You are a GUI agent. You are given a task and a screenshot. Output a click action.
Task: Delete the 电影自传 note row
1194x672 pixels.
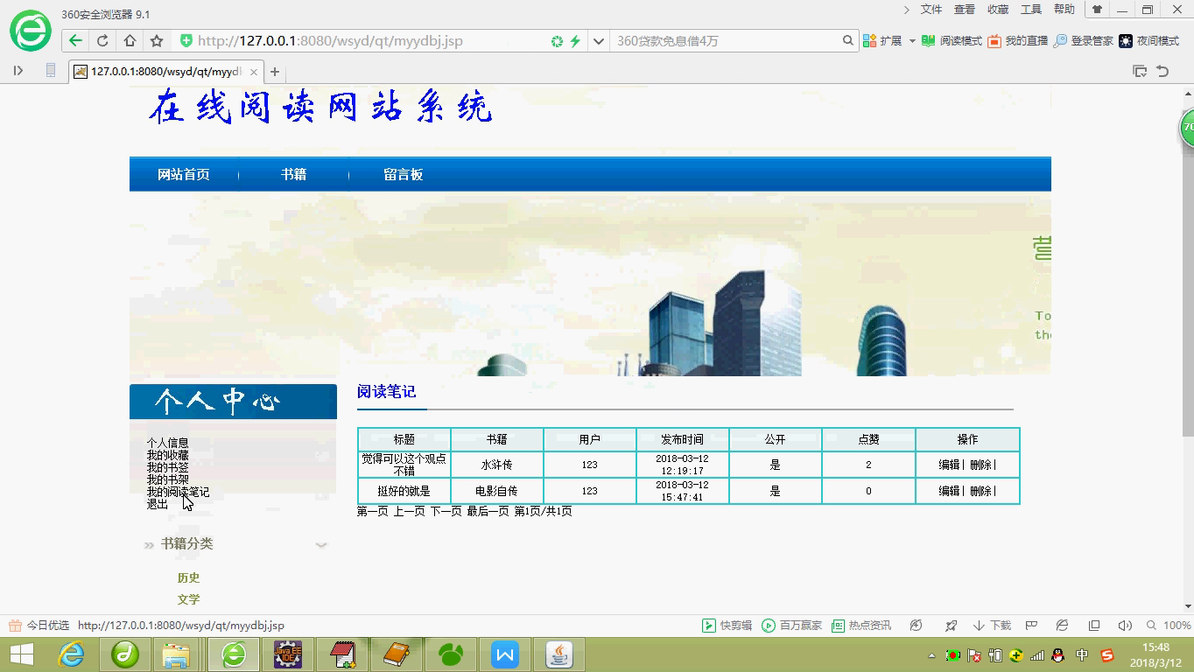(x=980, y=492)
